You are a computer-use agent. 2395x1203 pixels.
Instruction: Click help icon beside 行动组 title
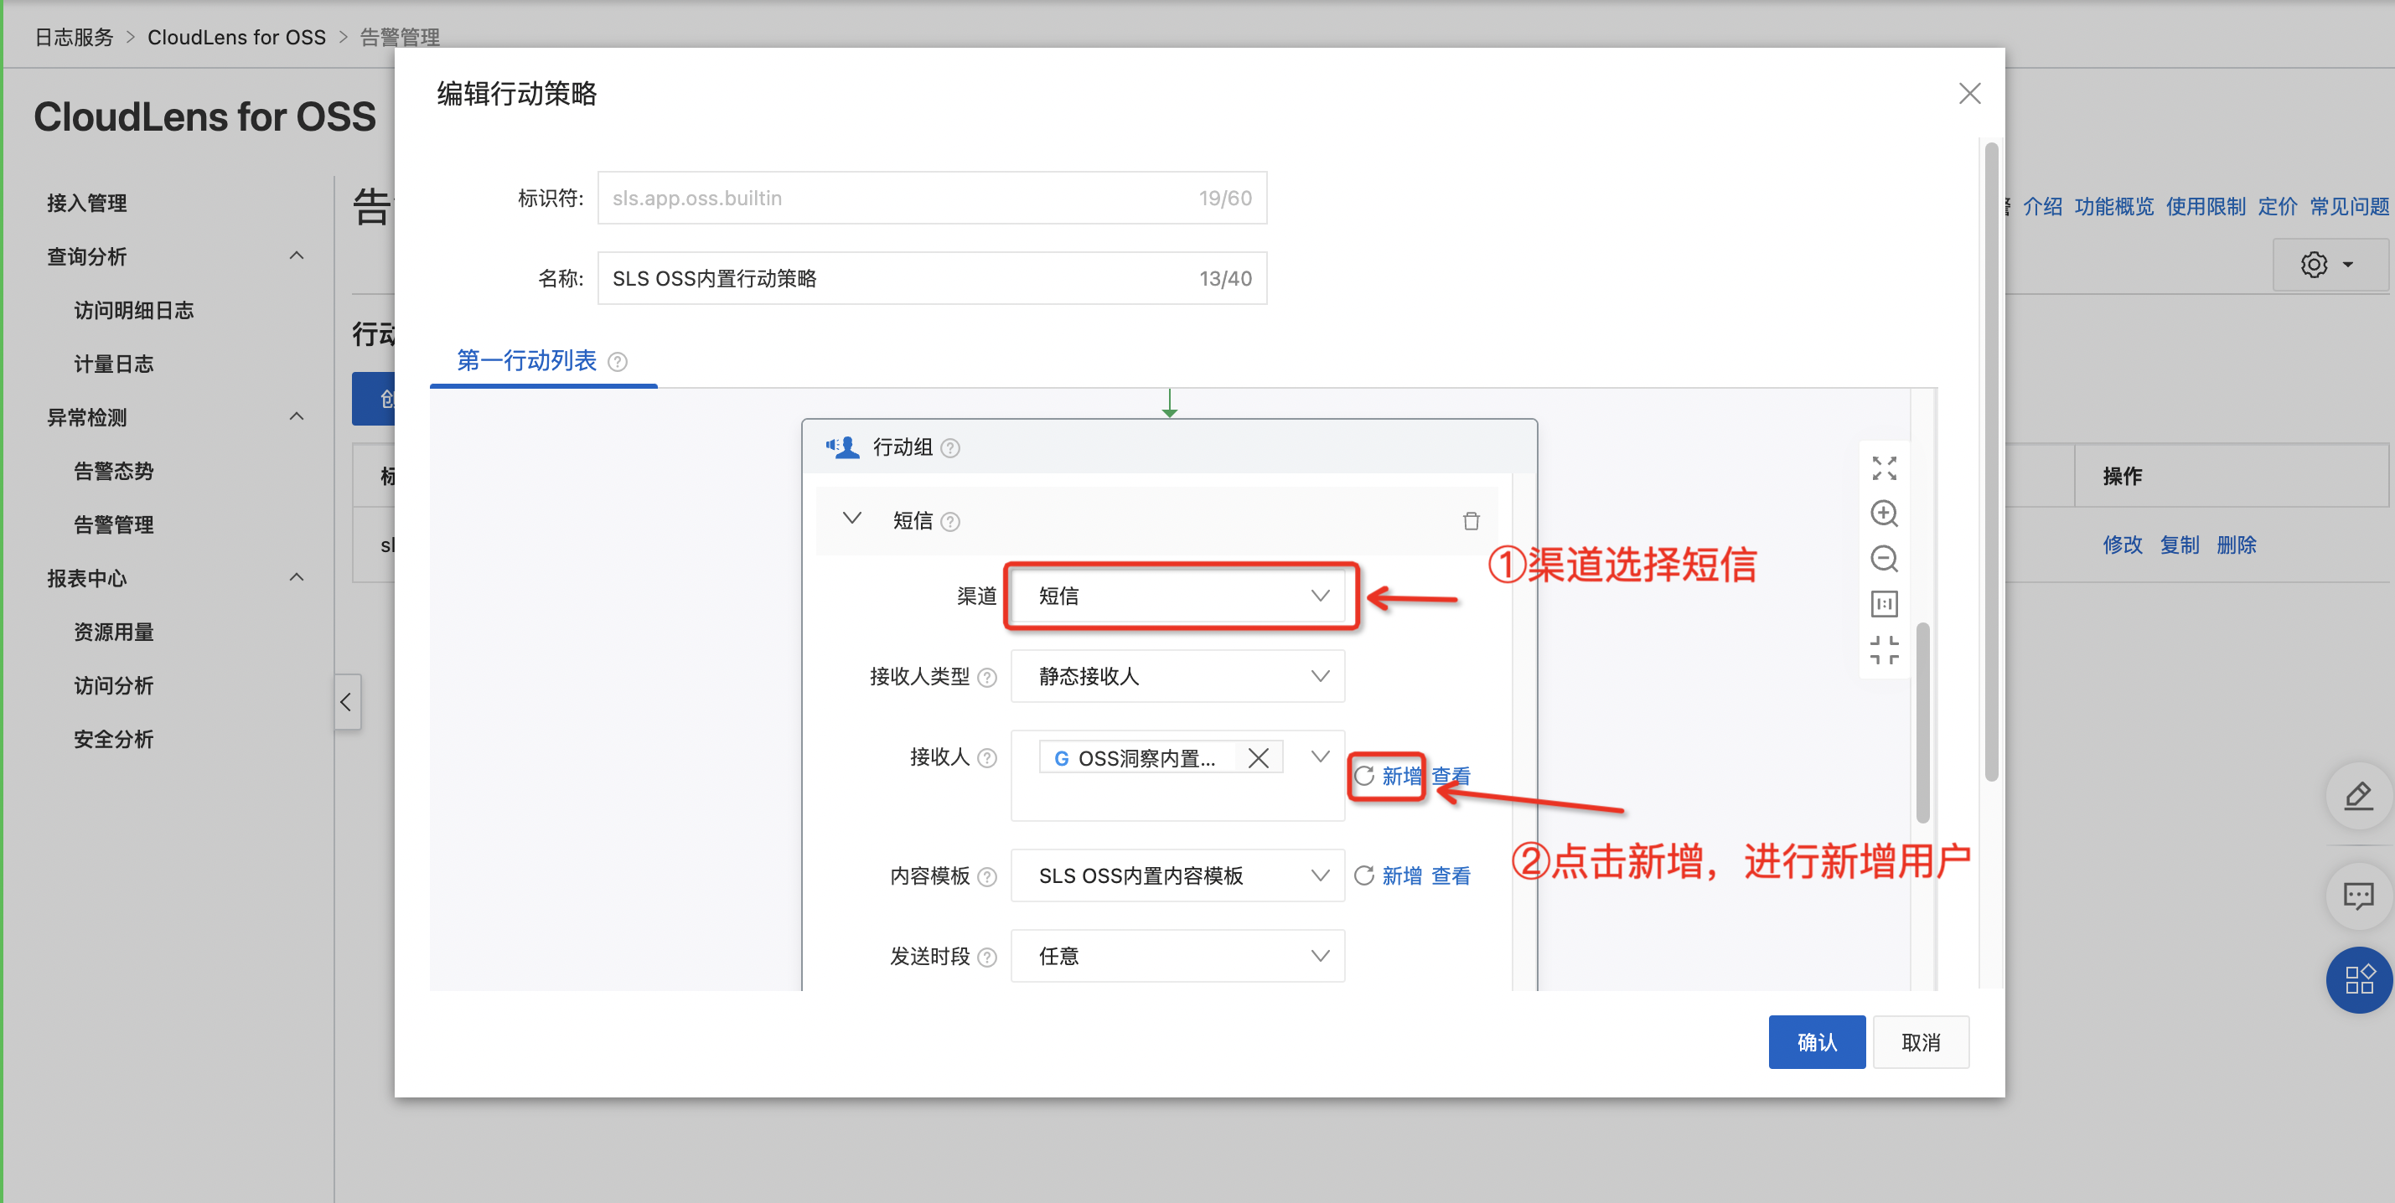pyautogui.click(x=950, y=448)
